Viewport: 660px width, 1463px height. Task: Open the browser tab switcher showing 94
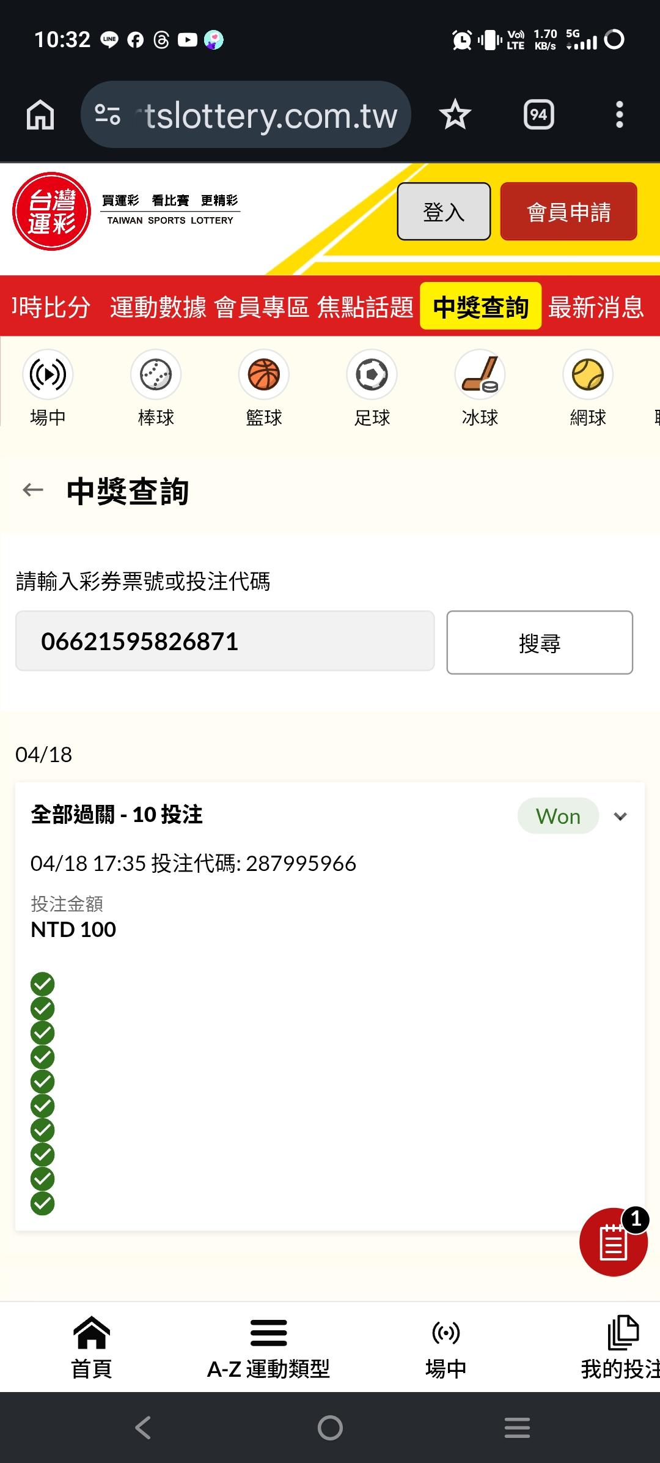click(538, 115)
